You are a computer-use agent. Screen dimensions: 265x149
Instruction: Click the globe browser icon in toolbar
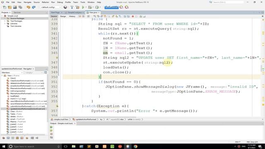pos(65,7)
